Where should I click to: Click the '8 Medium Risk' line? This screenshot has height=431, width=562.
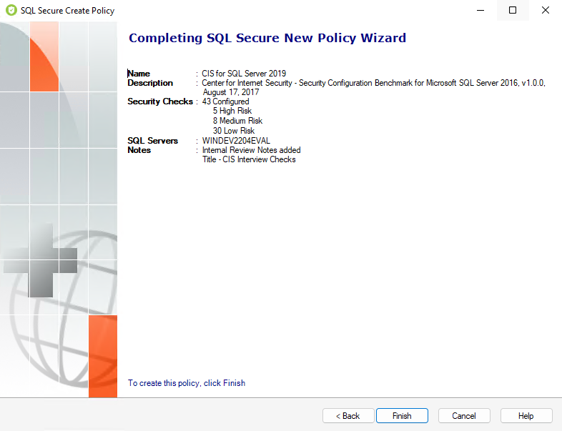[237, 121]
